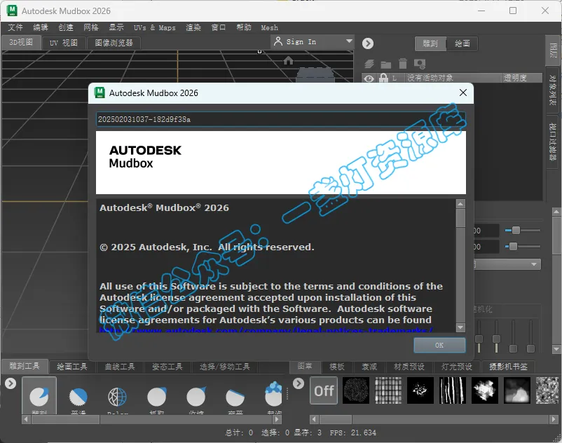Image resolution: width=562 pixels, height=443 pixels.
Task: Open the 灯光预设 tray tab
Action: pyautogui.click(x=457, y=367)
